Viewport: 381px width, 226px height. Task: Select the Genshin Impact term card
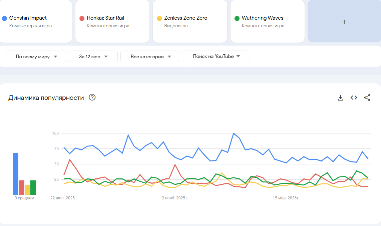click(x=35, y=21)
